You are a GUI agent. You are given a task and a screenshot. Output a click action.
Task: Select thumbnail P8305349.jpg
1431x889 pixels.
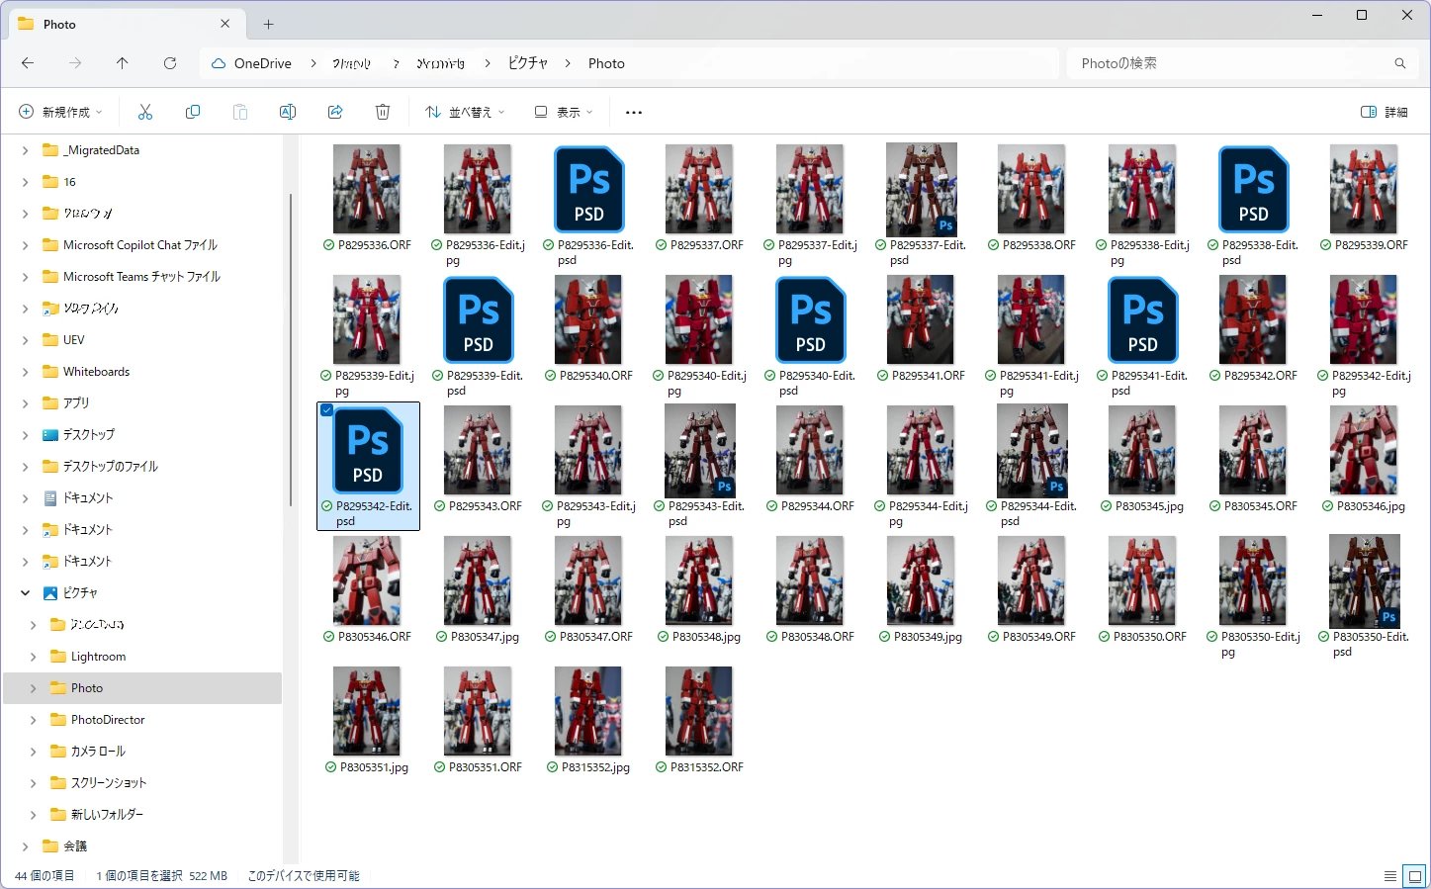(x=921, y=580)
